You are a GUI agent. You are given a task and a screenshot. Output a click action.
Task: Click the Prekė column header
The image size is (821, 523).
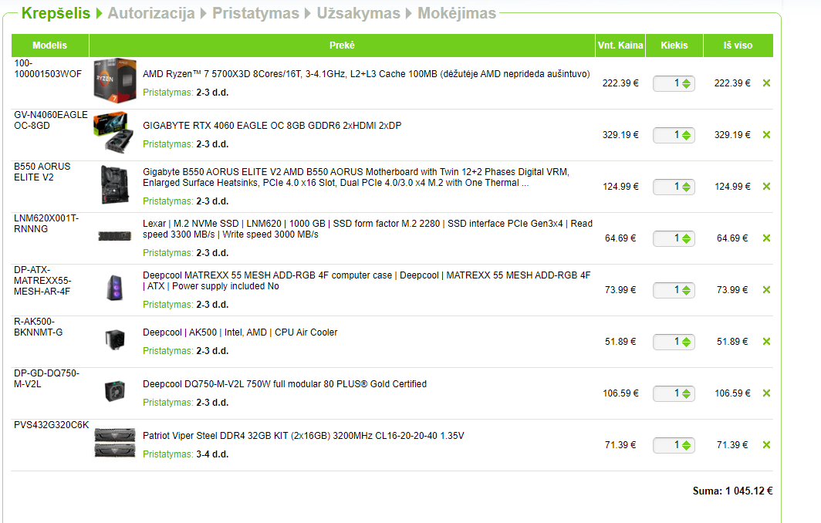[342, 46]
